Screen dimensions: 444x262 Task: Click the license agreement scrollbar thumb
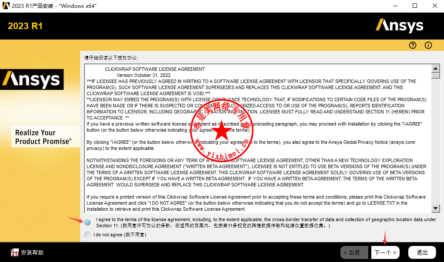pos(435,76)
